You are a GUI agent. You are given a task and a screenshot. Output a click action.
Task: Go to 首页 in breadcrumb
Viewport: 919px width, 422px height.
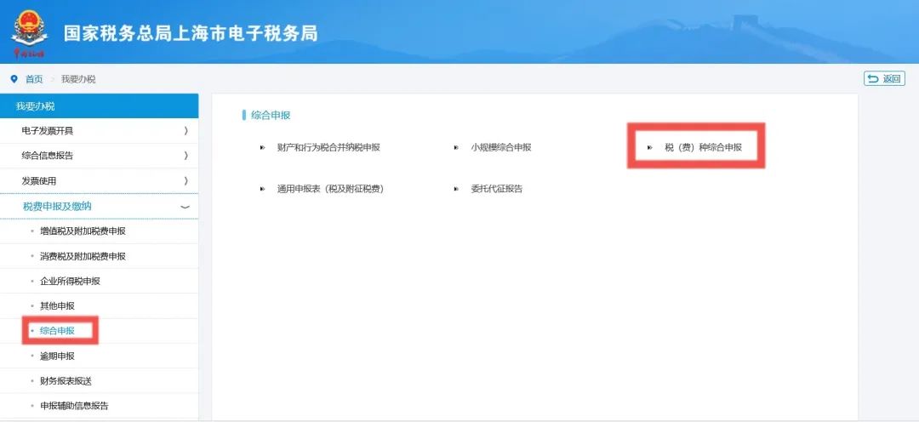pyautogui.click(x=34, y=79)
